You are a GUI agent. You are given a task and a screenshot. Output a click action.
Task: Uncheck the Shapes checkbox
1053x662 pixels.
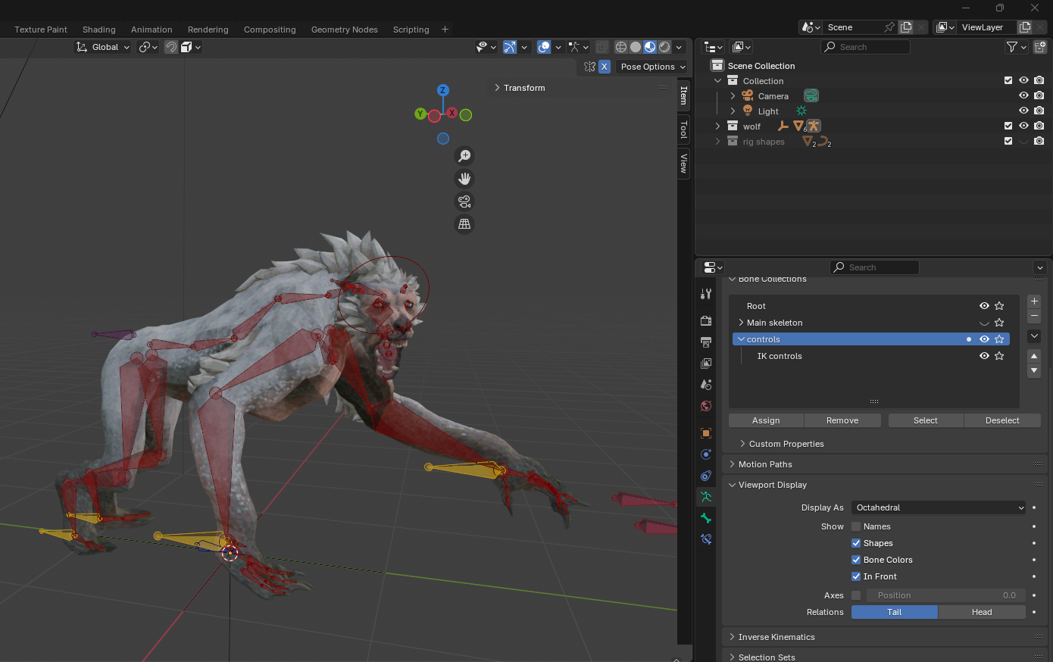(x=856, y=543)
